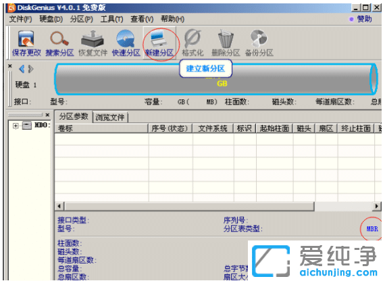This screenshot has width=383, height=281.
Task: Select the gray disk bar graphic
Action: pyautogui.click(x=216, y=79)
